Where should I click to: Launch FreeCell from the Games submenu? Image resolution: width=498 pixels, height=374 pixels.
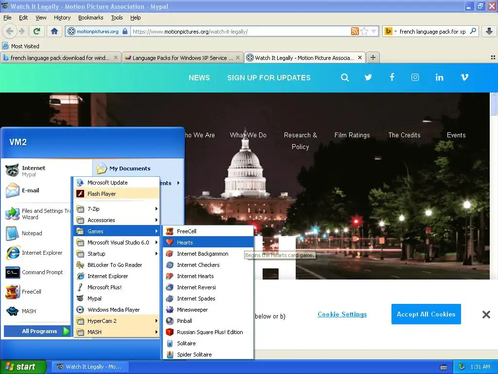(x=208, y=231)
